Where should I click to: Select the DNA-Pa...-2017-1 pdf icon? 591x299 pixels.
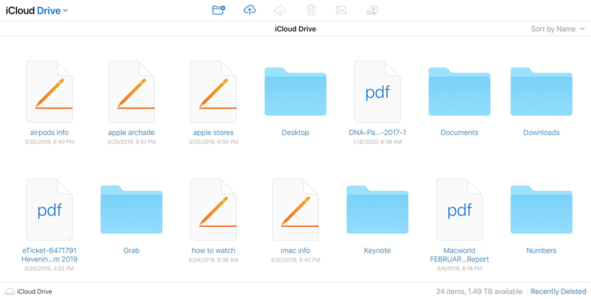377,92
